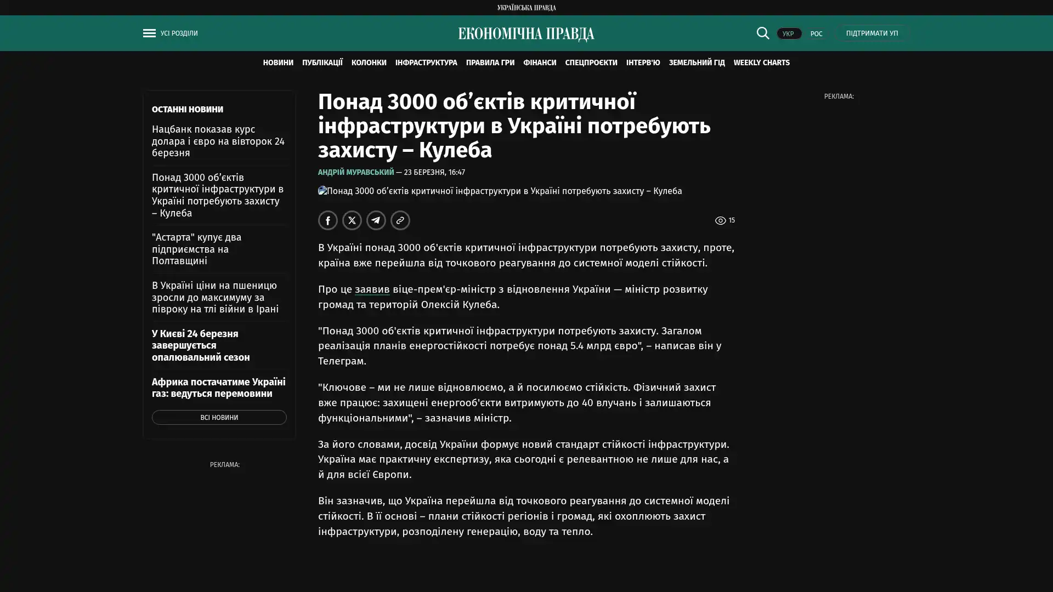
Task: Click the ПІДТРИМАТИ УП button
Action: pos(871,33)
